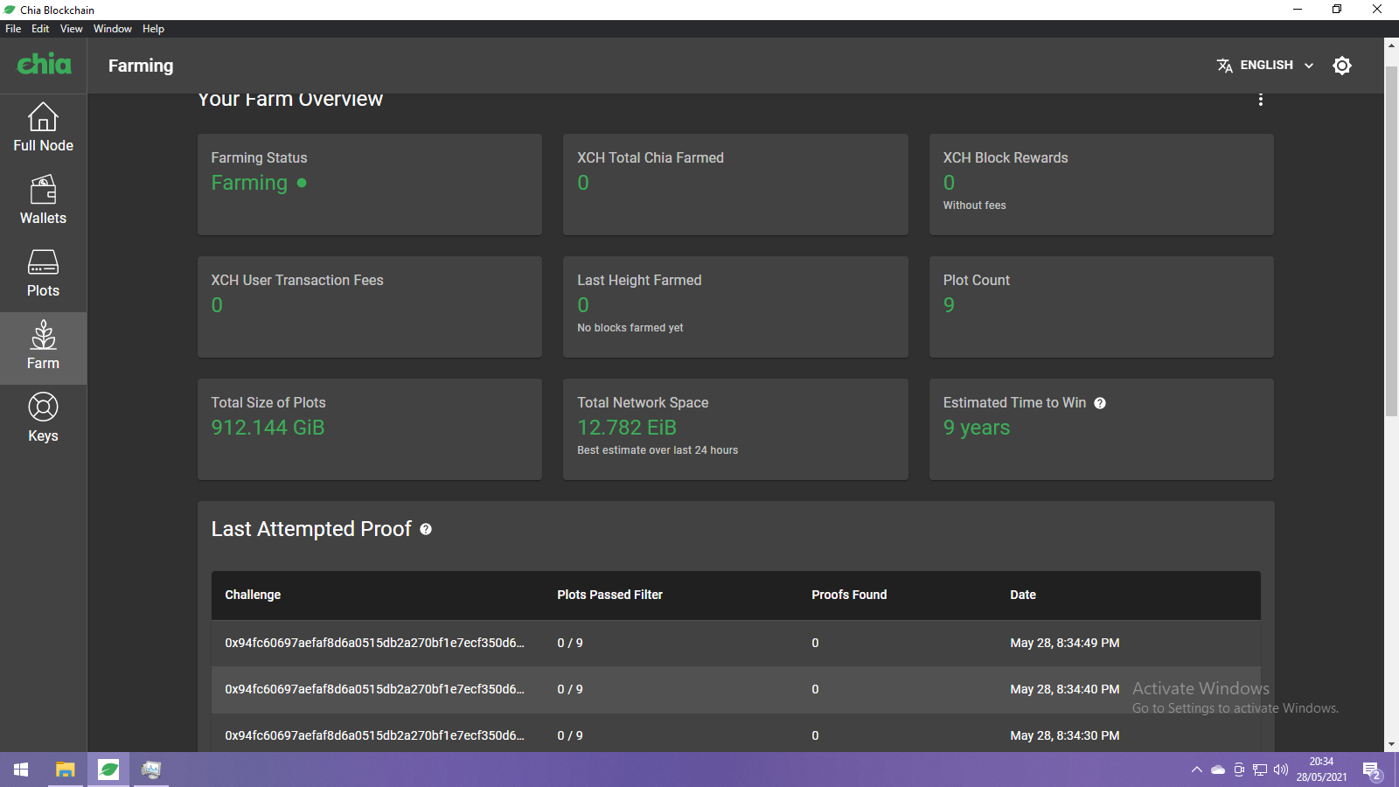Open the network tray icon
This screenshot has width=1399, height=787.
[1260, 770]
